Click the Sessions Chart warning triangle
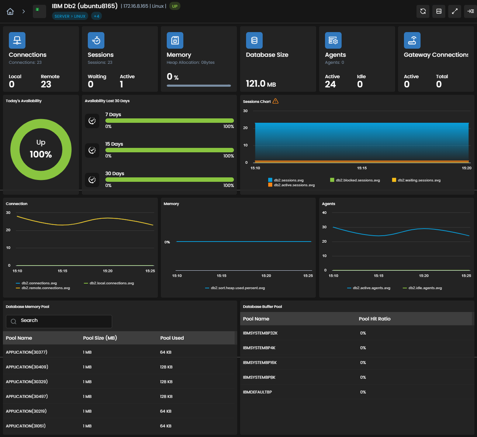The image size is (477, 437). click(276, 101)
